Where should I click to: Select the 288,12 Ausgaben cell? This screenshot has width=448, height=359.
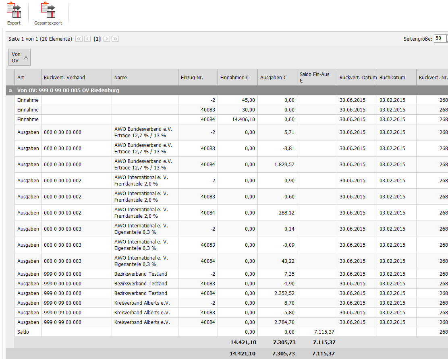278,213
